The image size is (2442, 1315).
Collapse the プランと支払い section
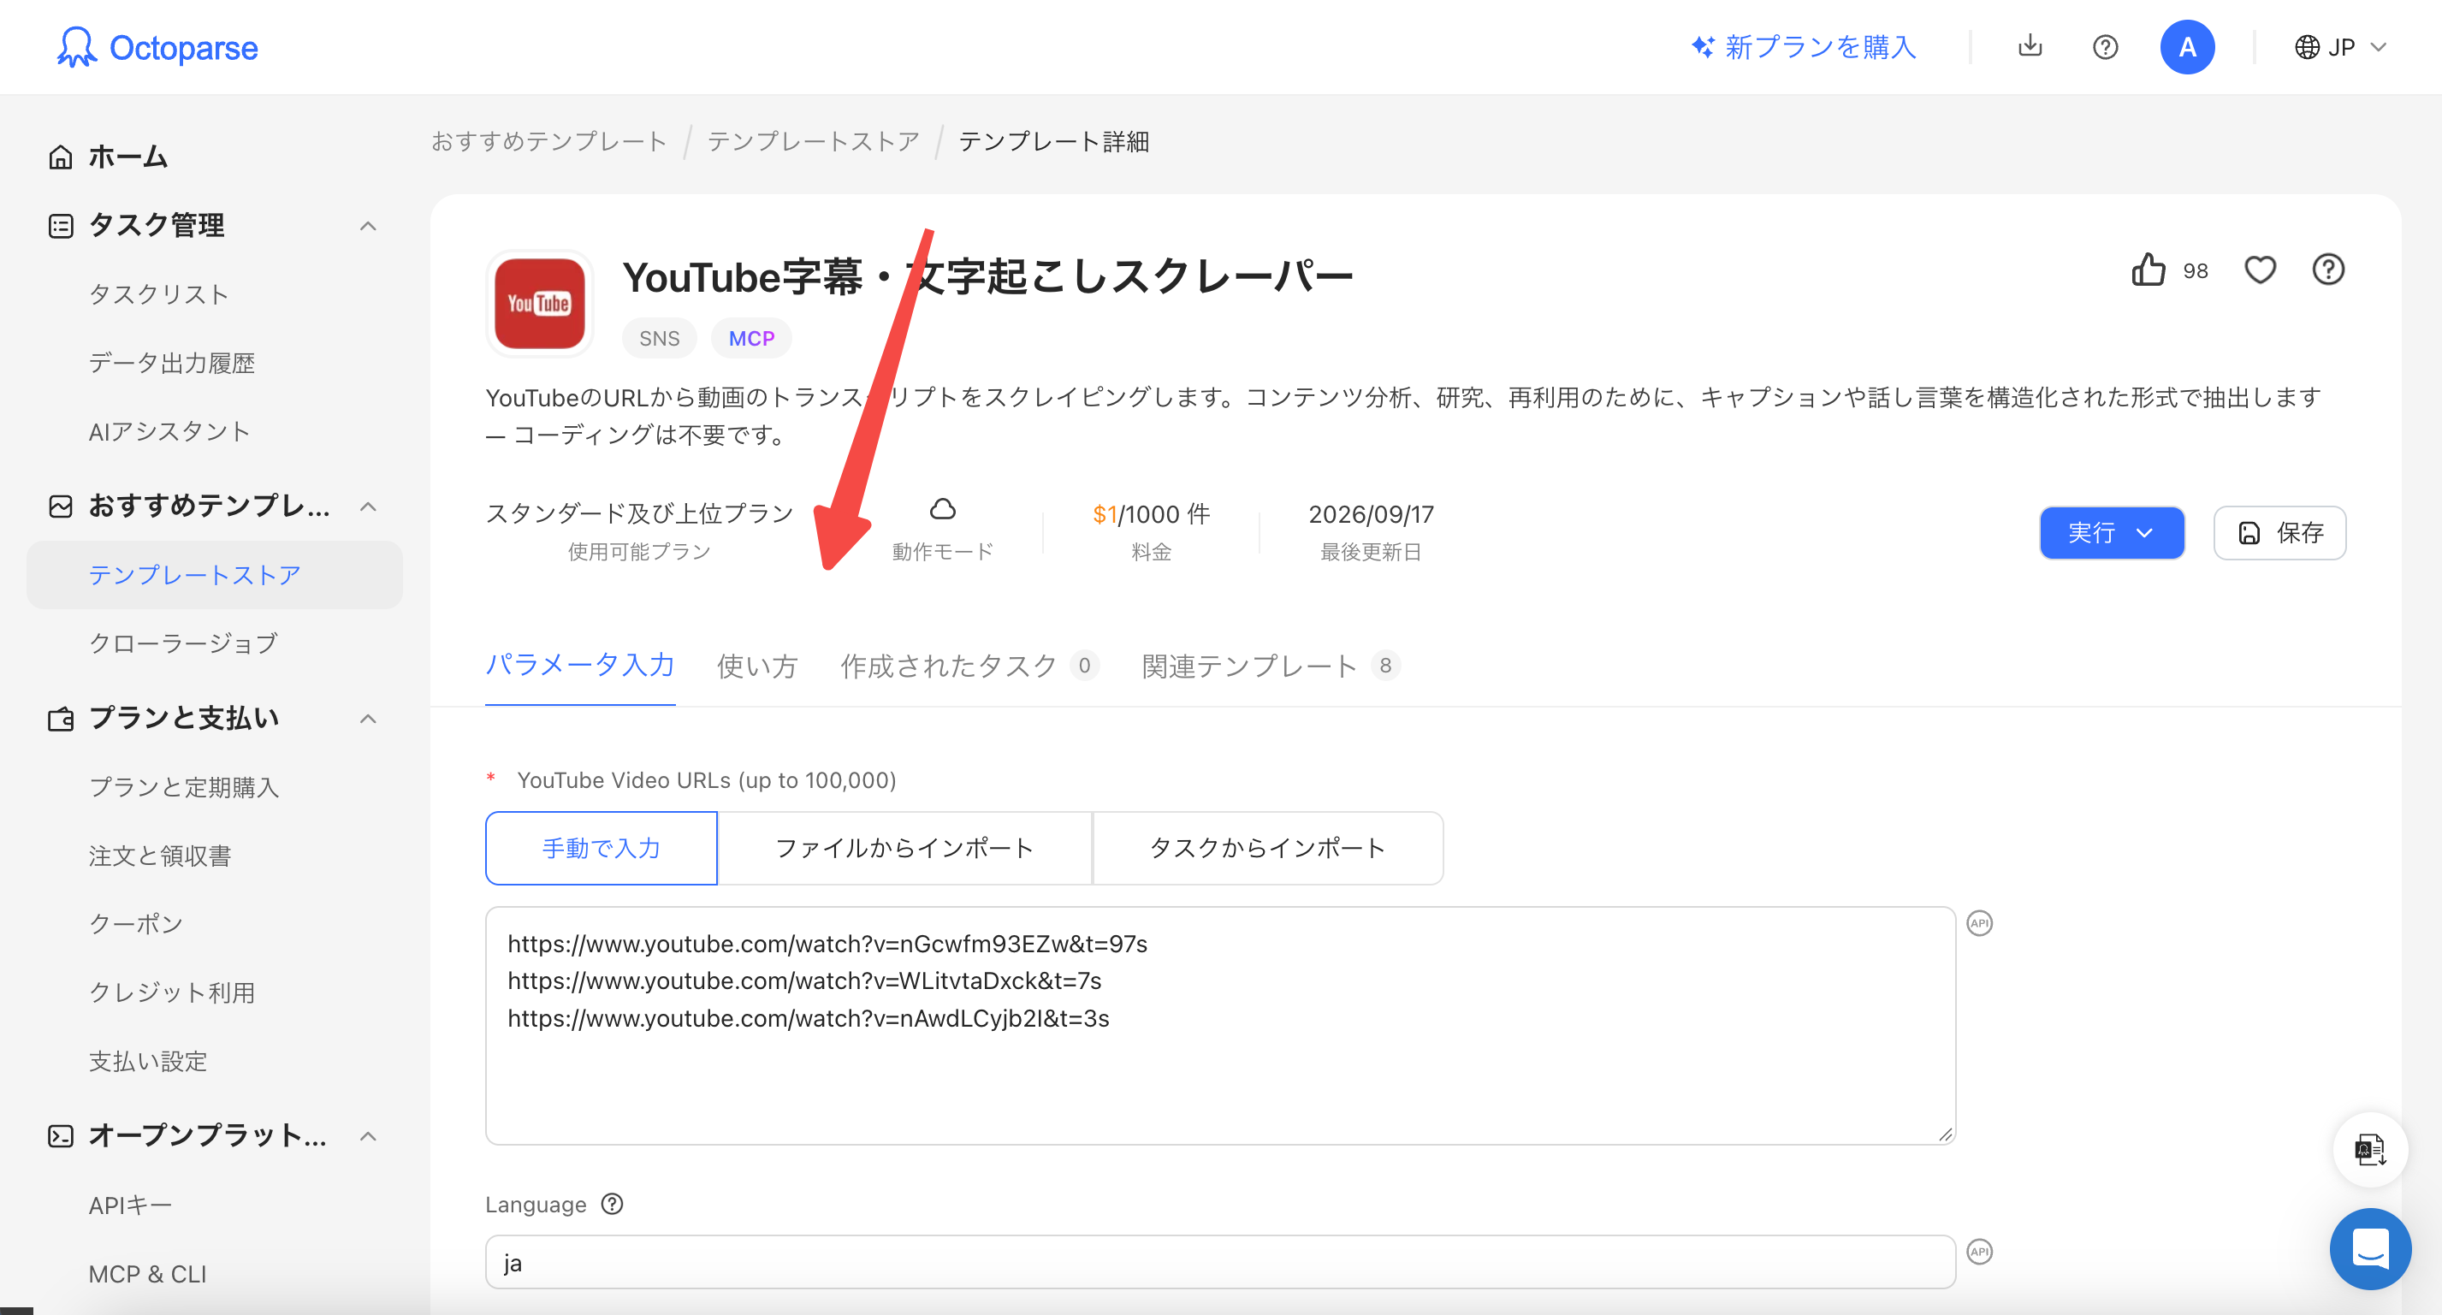[x=368, y=719]
